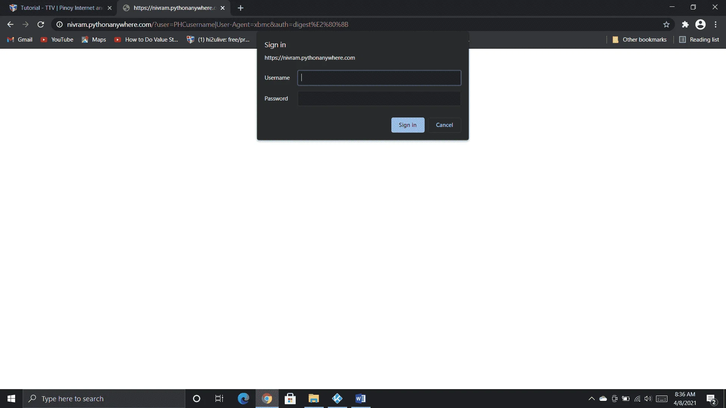726x408 pixels.
Task: Open the Wi-Fi network tray icon
Action: (x=637, y=399)
